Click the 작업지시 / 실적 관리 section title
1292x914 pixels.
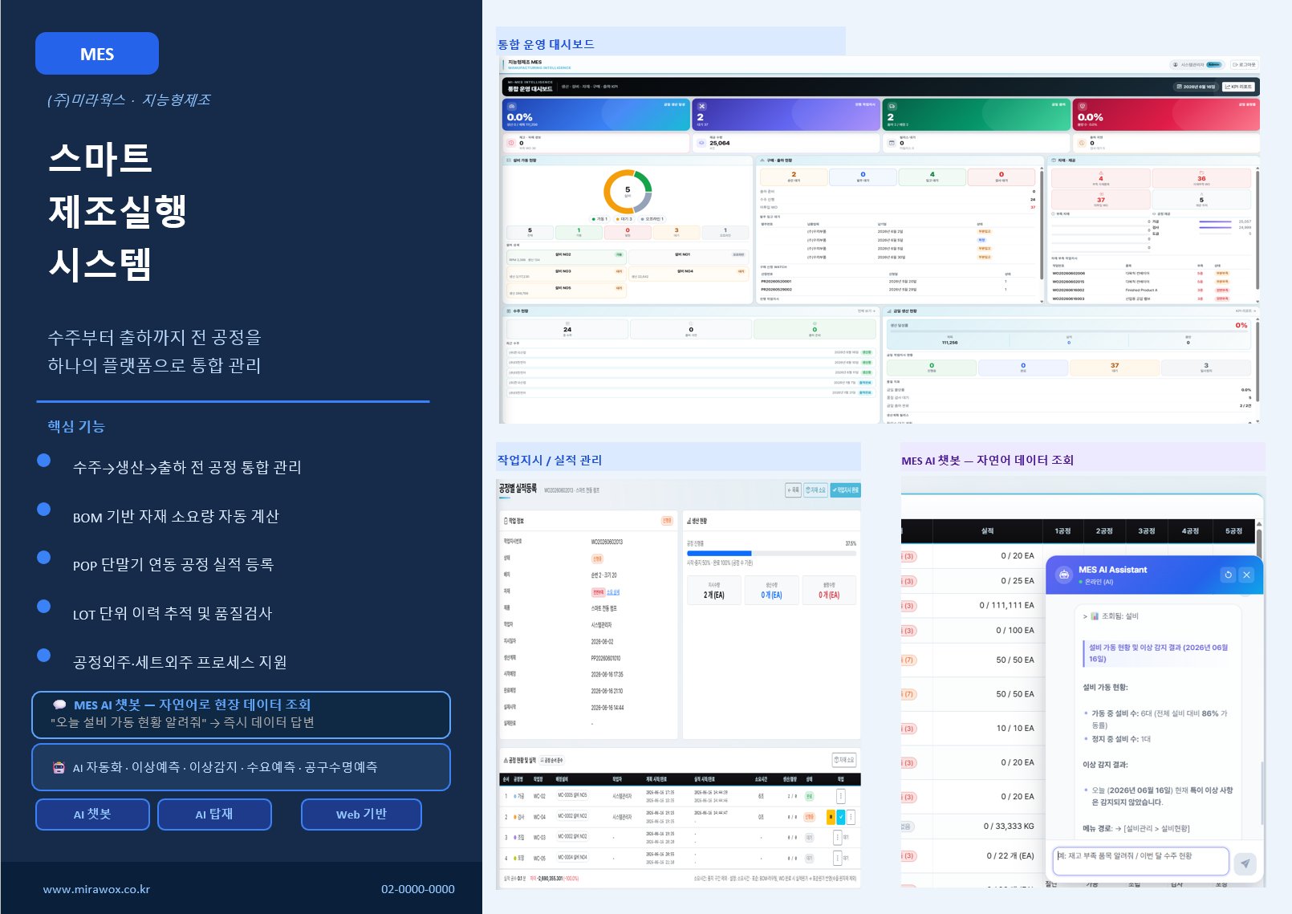click(550, 460)
